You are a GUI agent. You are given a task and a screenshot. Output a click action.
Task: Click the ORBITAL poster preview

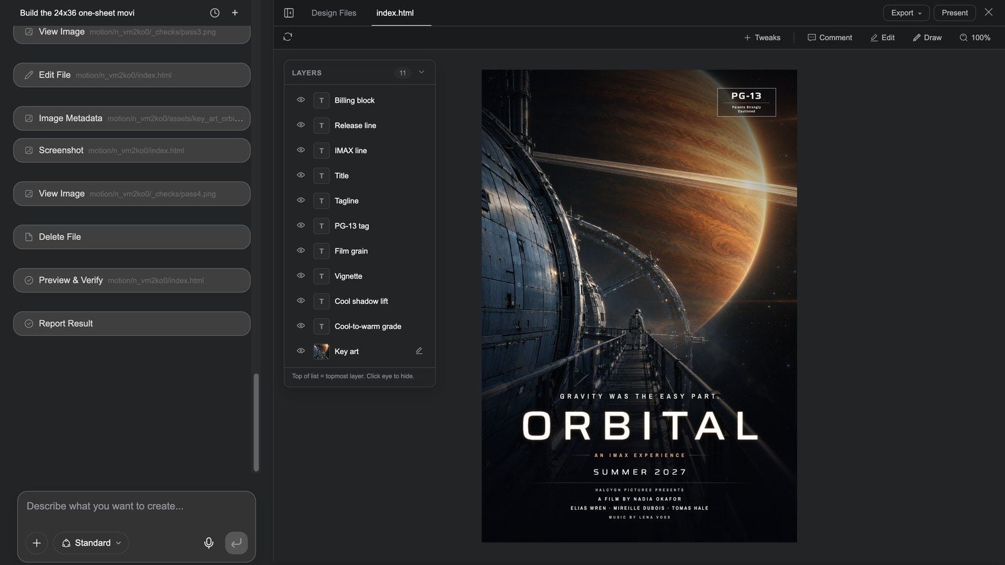pyautogui.click(x=639, y=306)
